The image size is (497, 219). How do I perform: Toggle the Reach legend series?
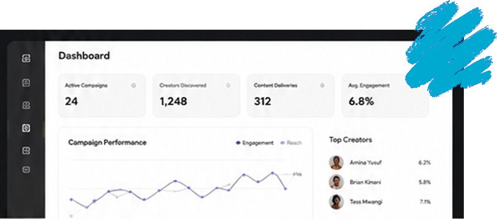pyautogui.click(x=291, y=143)
